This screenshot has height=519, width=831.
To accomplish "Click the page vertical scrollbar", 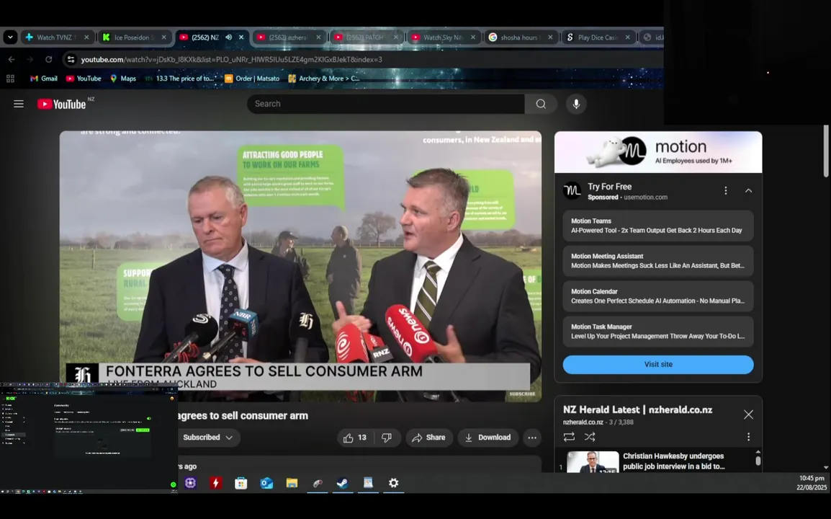I will click(826, 151).
